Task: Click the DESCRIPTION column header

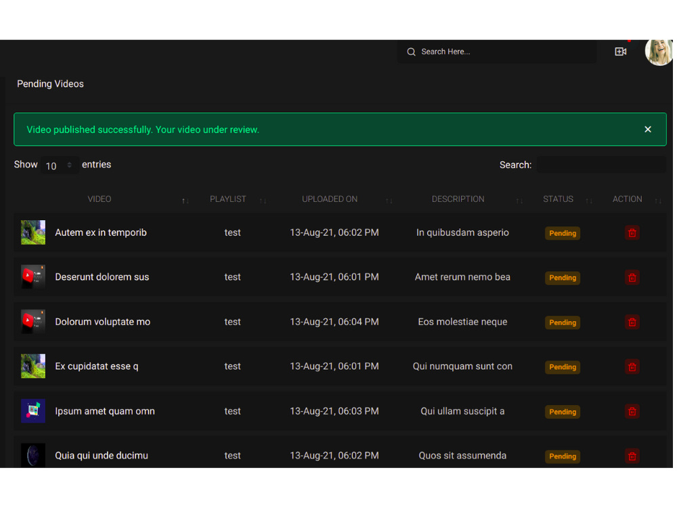Action: [x=458, y=199]
